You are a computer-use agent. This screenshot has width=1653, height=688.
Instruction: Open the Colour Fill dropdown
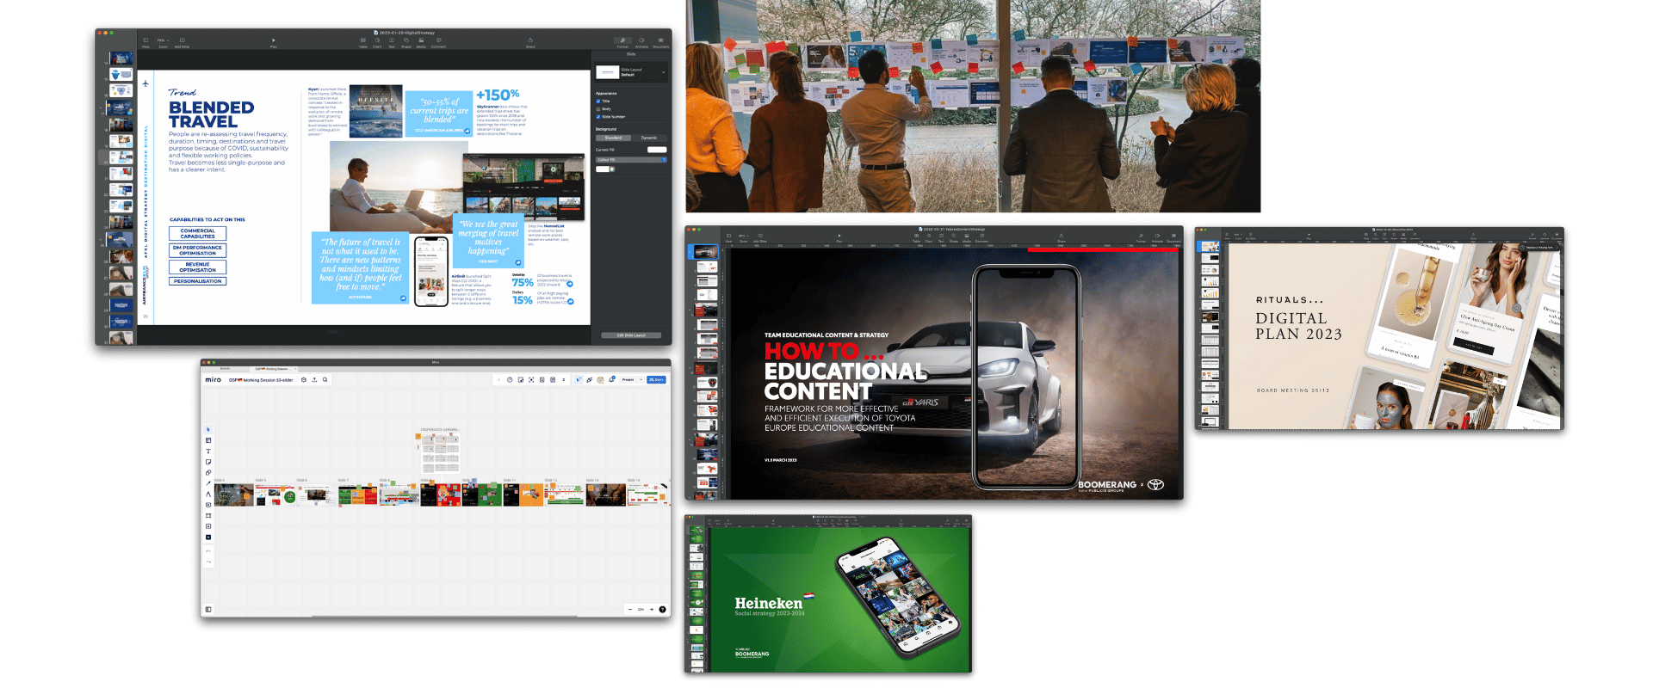point(631,160)
